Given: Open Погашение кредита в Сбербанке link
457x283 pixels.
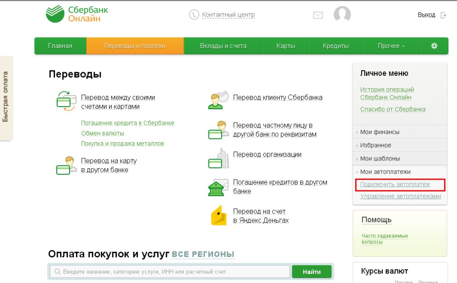Looking at the screenshot, I should pyautogui.click(x=127, y=123).
